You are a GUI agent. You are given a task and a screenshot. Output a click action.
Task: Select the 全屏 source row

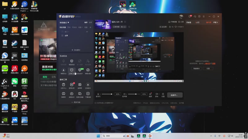coord(76,36)
